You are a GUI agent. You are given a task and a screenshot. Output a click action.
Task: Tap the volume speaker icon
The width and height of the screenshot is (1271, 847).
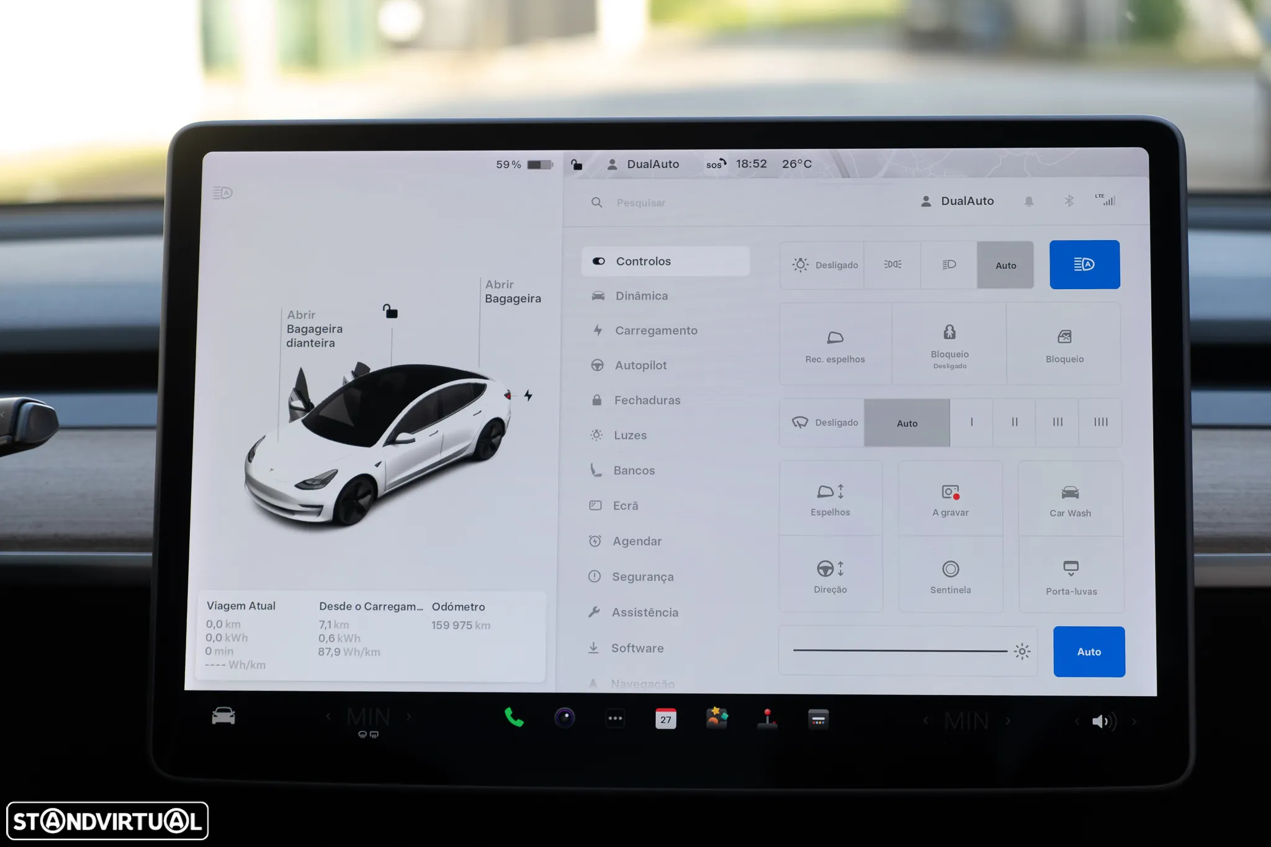click(x=1104, y=721)
